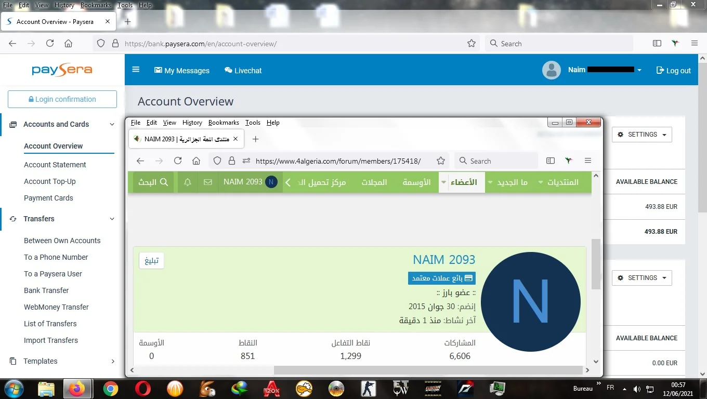Screen dimensions: 707x399
Task: Click the Login confirmation button
Action: 62,99
